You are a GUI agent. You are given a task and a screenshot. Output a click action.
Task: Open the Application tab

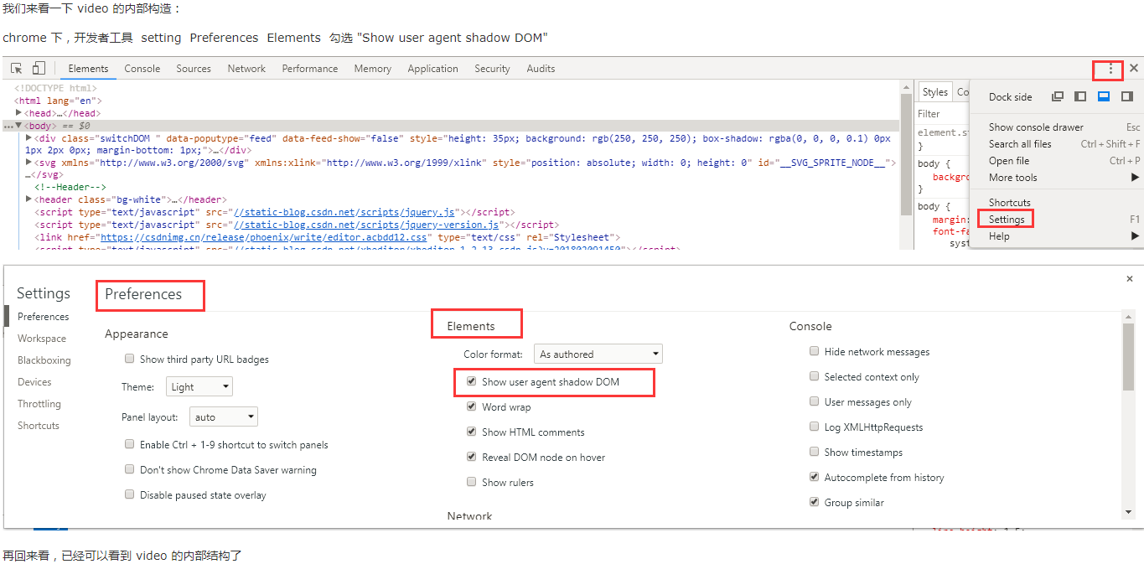pos(432,69)
